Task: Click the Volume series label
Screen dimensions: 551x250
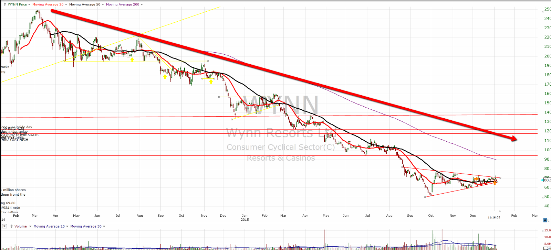Action: 21,226
